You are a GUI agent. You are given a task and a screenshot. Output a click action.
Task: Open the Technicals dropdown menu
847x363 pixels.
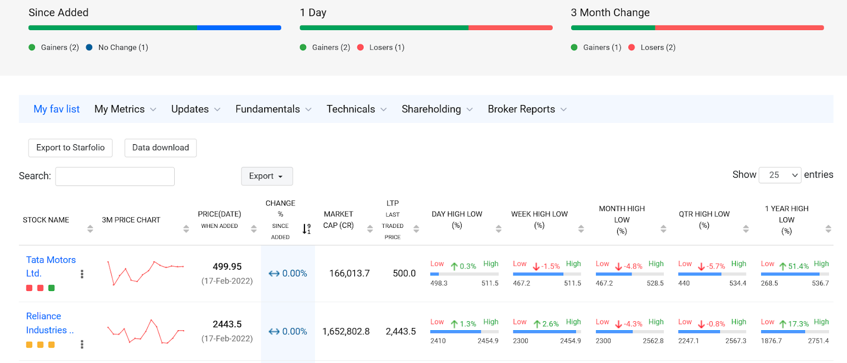(x=357, y=109)
